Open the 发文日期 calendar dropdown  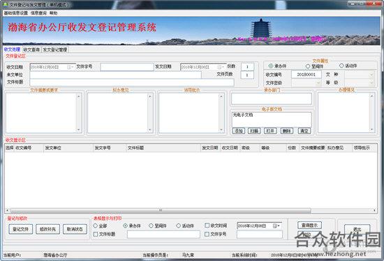pos(221,67)
